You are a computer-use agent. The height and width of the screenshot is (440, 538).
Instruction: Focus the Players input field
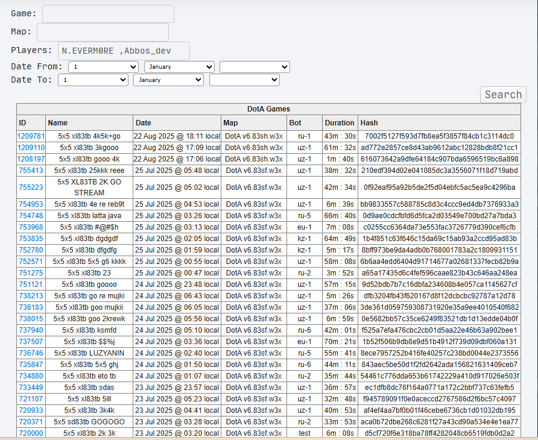[x=124, y=51]
